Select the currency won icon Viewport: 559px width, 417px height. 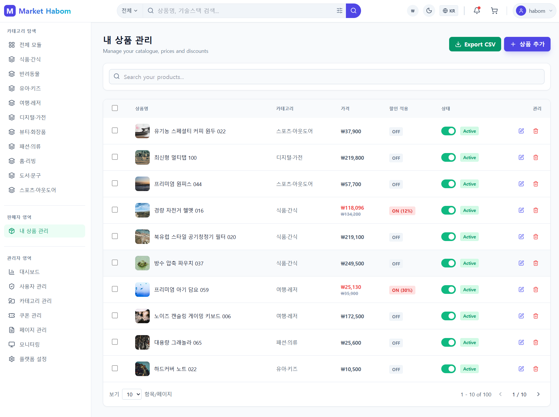point(412,11)
